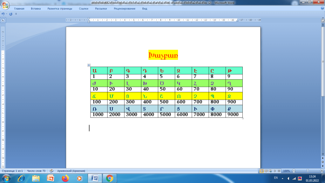The image size is (325, 183).
Task: Click the proofing check icon in status bar
Action: click(51, 171)
